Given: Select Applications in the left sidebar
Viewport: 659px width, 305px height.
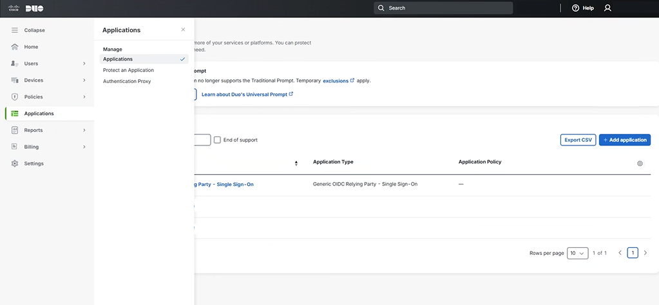Looking at the screenshot, I should 50,114.
